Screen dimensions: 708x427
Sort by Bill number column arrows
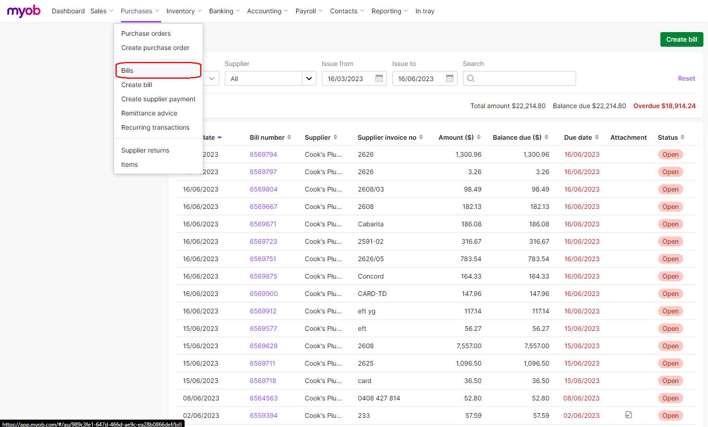pos(289,137)
